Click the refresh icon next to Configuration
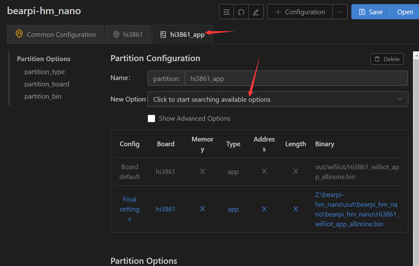 tap(241, 11)
